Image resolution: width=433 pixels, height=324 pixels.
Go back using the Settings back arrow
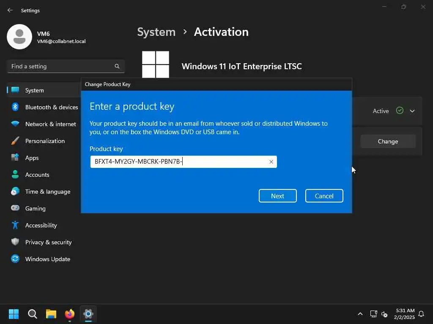10,10
